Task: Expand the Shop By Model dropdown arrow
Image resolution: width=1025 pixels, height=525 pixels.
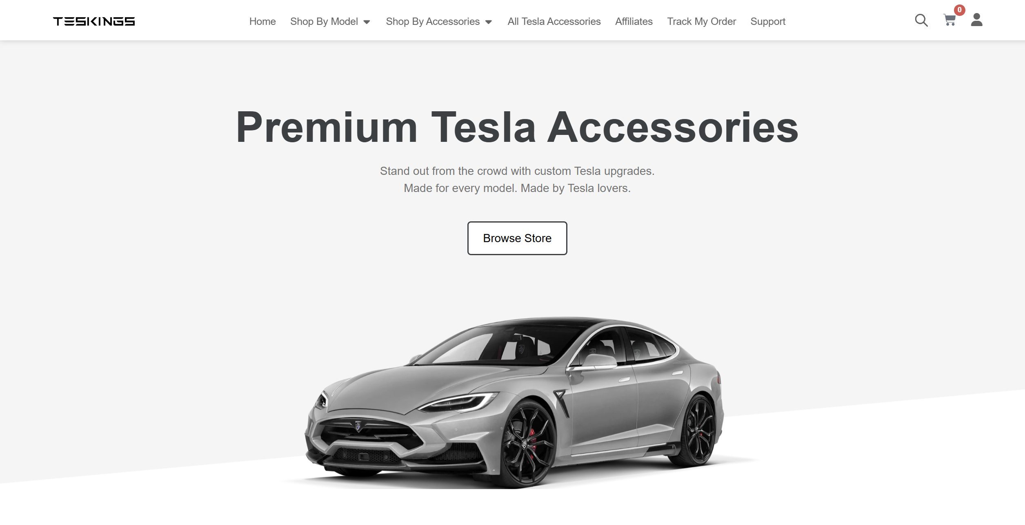Action: coord(367,22)
